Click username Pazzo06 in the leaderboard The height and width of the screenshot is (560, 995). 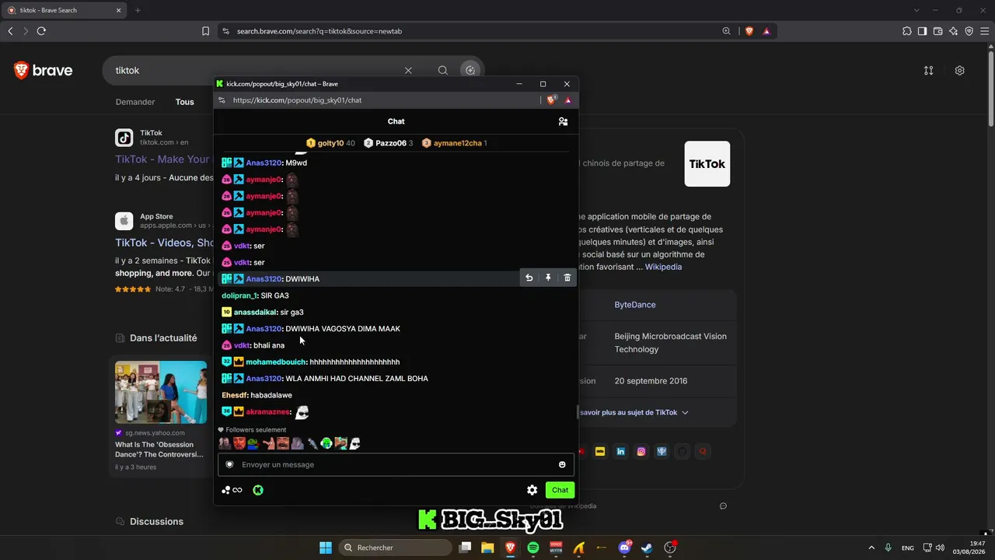click(391, 143)
